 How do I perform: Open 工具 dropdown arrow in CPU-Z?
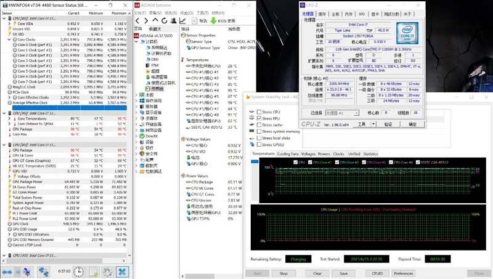pos(373,124)
